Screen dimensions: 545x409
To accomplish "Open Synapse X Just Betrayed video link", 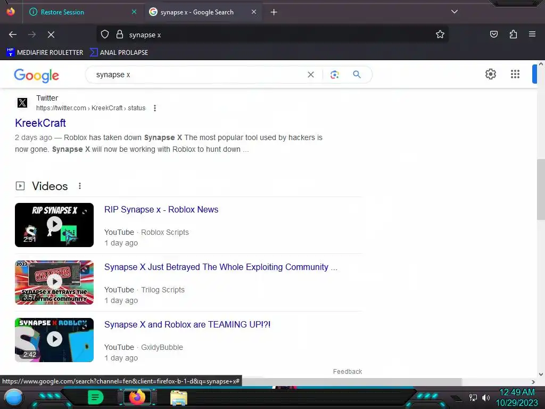I will pyautogui.click(x=221, y=267).
